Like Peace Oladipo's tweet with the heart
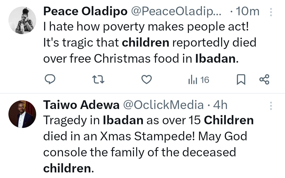This screenshot has height=178, width=285. click(146, 79)
